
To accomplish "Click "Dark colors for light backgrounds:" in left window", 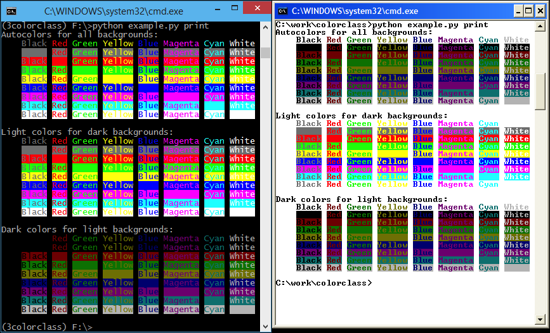I will (x=87, y=230).
